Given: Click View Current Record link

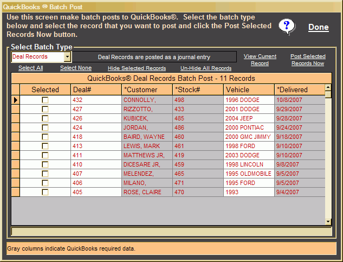Looking at the screenshot, I should pos(260,60).
